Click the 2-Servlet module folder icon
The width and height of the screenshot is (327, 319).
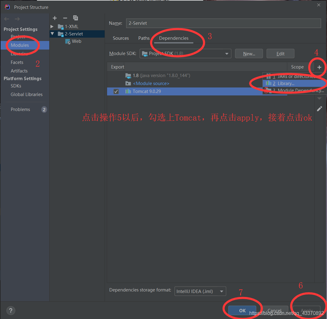point(61,34)
